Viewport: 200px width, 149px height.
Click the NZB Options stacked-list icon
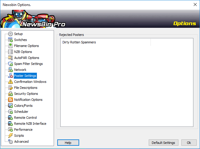coord(10,52)
